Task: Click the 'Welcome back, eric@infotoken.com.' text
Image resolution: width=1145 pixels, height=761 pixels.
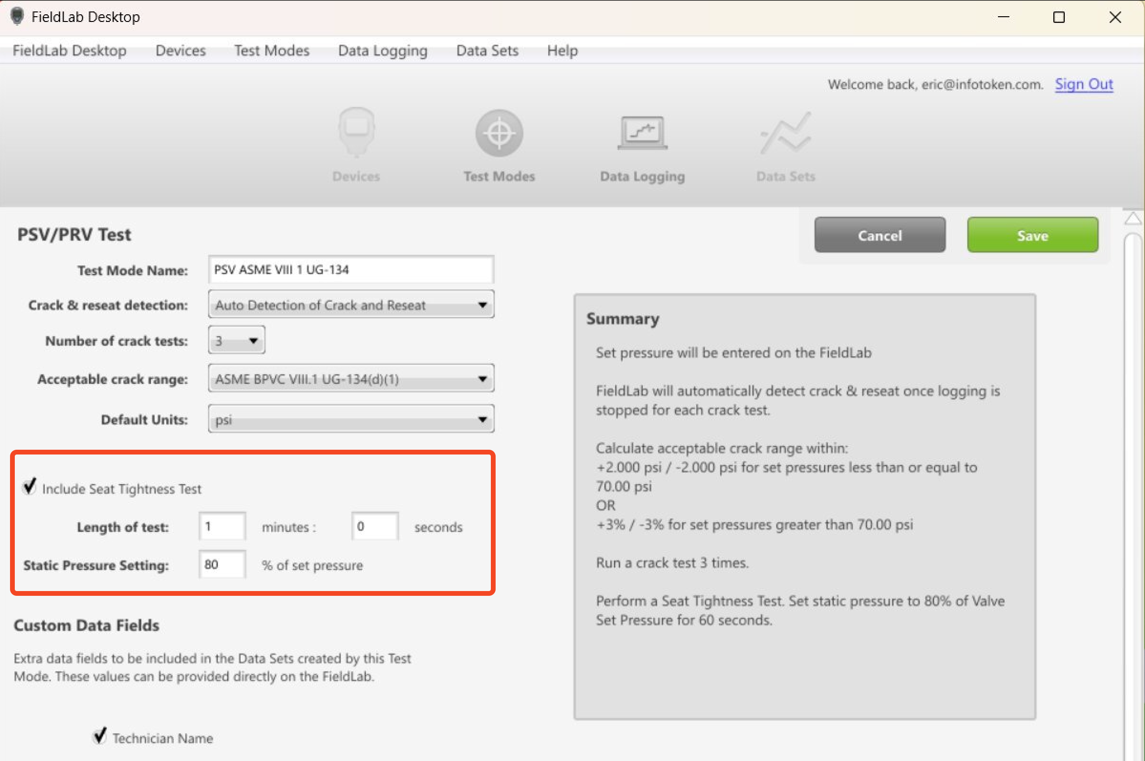Action: [935, 85]
